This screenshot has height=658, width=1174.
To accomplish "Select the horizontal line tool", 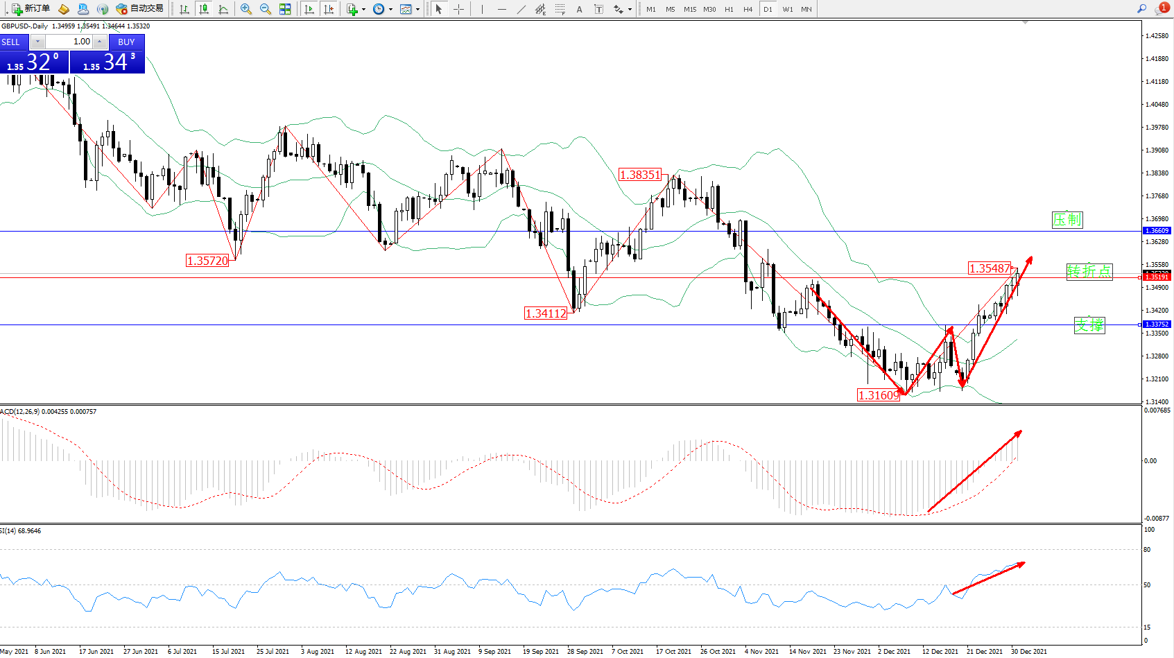I will 501,9.
